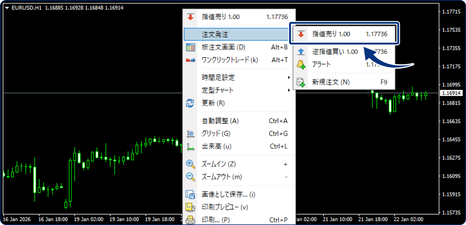
Task: Click the 更新 refresh icon
Action: (x=190, y=103)
